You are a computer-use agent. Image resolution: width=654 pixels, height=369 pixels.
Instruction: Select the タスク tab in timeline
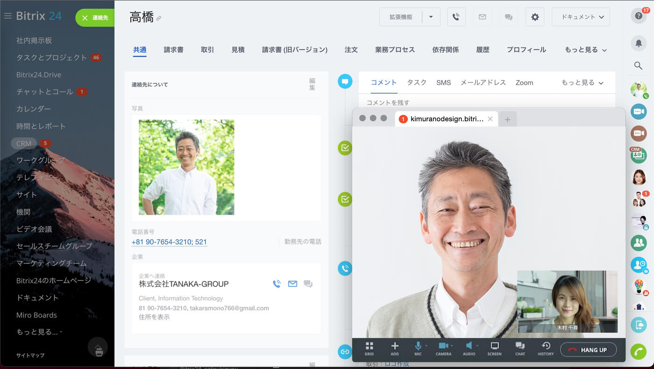(417, 83)
